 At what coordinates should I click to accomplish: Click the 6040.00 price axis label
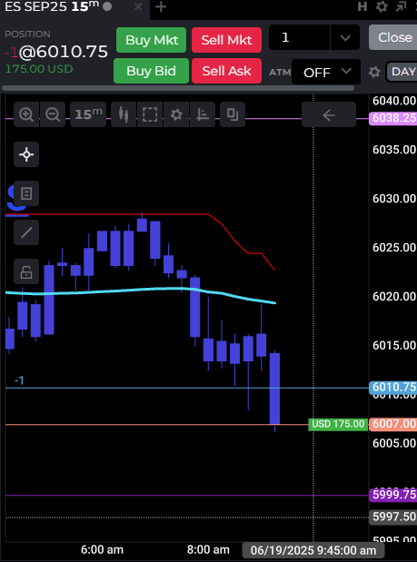394,101
